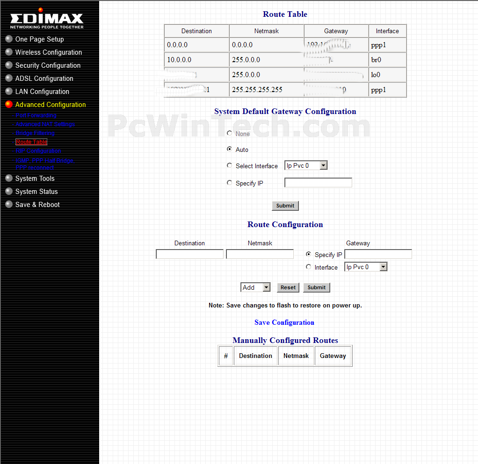The width and height of the screenshot is (478, 464).
Task: Submit the Route Configuration form
Action: 317,287
